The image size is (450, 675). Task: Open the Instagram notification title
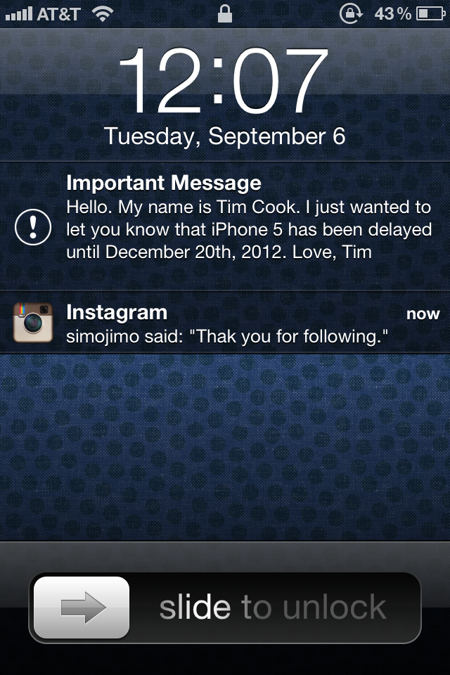click(117, 312)
